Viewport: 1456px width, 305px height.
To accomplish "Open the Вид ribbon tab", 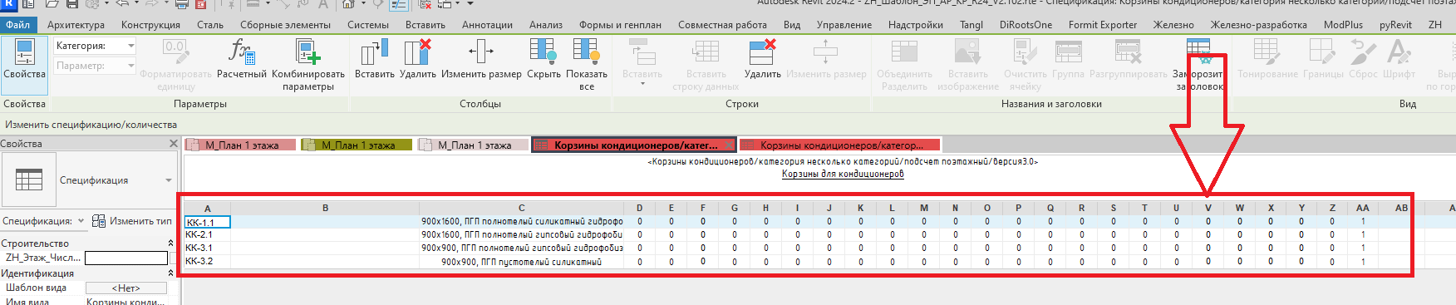I will tap(792, 25).
